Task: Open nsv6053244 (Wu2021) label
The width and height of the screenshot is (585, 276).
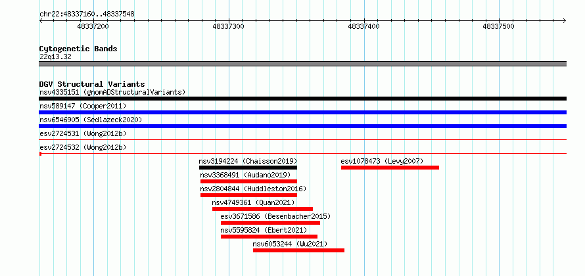Action: point(290,244)
